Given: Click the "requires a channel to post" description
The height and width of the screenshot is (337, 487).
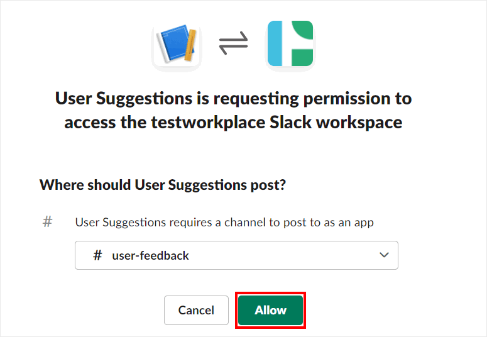Looking at the screenshot, I should 224,222.
